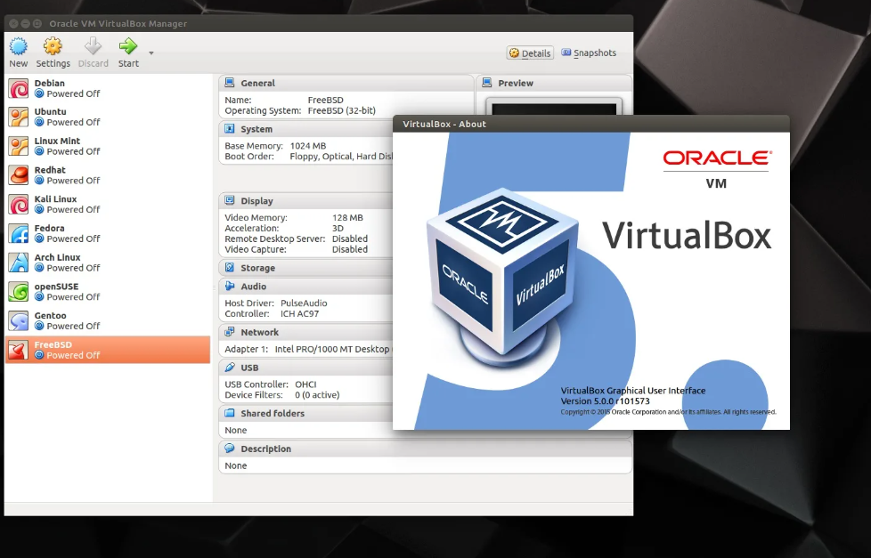The image size is (871, 558).
Task: Select the Debian VM icon
Action: coord(19,88)
